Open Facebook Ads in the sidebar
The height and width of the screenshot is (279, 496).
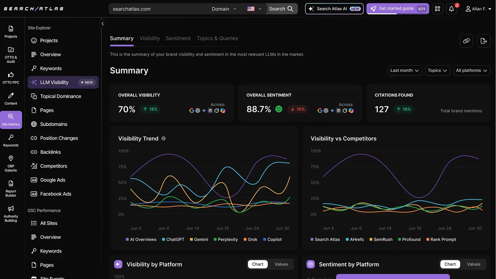(x=63, y=194)
